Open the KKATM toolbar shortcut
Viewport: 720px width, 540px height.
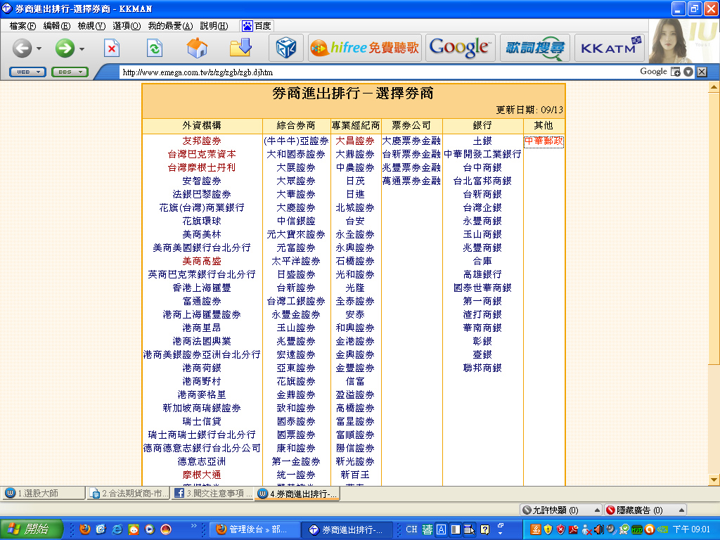(609, 48)
